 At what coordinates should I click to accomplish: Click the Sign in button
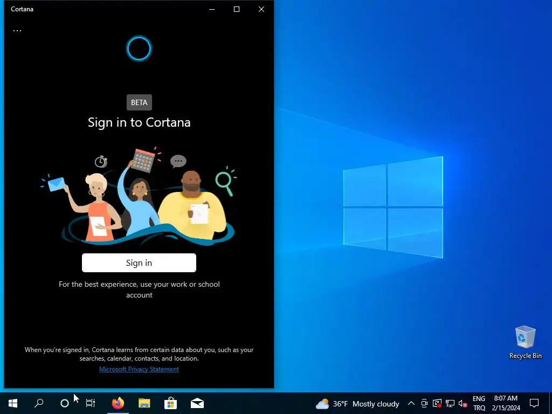click(x=139, y=263)
